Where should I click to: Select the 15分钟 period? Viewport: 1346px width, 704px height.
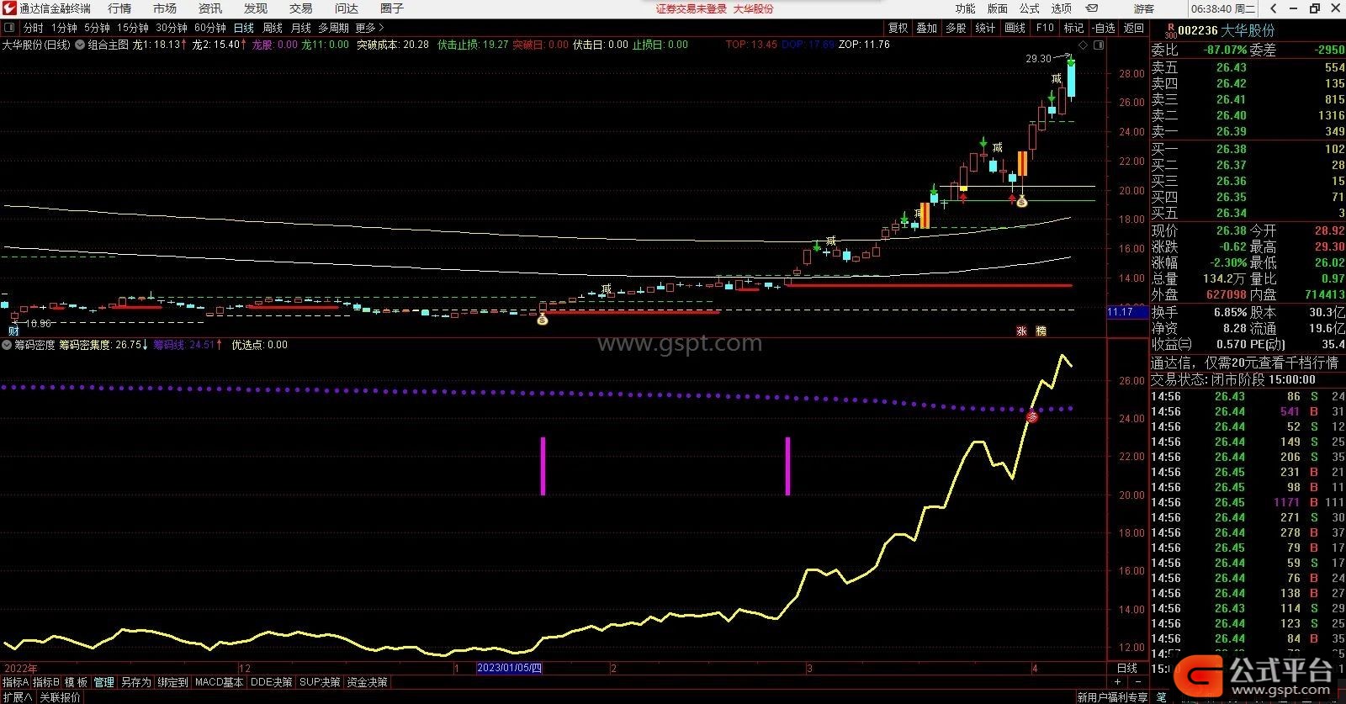tap(133, 28)
